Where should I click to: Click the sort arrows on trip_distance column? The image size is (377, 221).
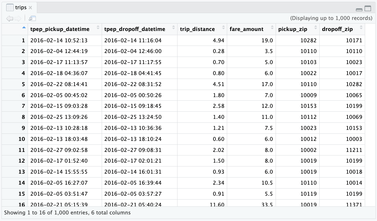(223, 28)
